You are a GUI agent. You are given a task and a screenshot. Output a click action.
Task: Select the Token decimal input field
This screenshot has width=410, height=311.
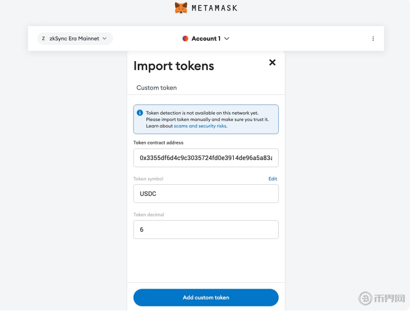[205, 229]
